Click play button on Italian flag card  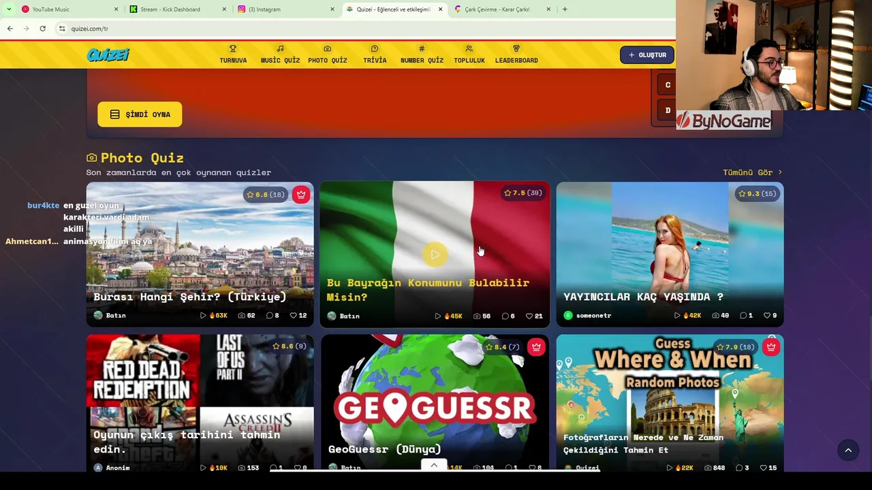coord(435,255)
